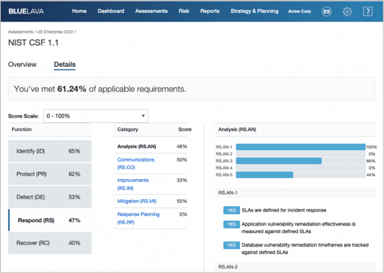Click the RS.AN-1 progress bar

[x=300, y=147]
